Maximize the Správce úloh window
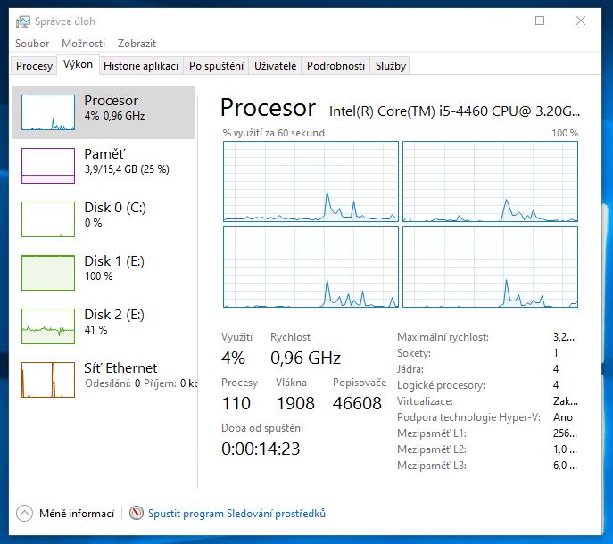 [540, 21]
